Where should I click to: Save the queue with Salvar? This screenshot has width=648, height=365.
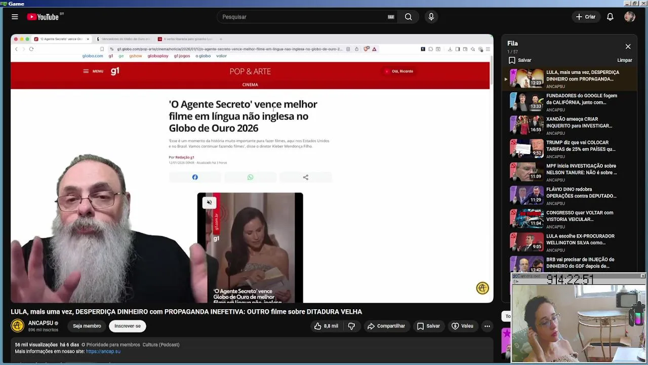point(520,60)
